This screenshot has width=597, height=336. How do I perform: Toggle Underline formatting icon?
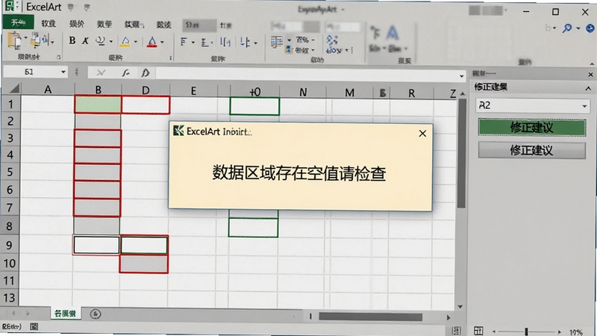(101, 41)
